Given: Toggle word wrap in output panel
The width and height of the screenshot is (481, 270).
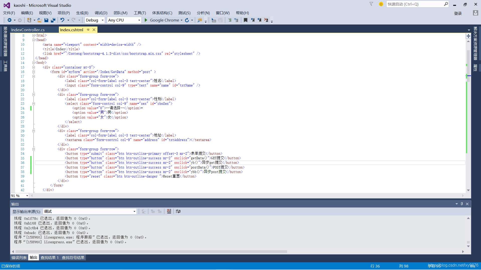Looking at the screenshot, I should pos(178,211).
